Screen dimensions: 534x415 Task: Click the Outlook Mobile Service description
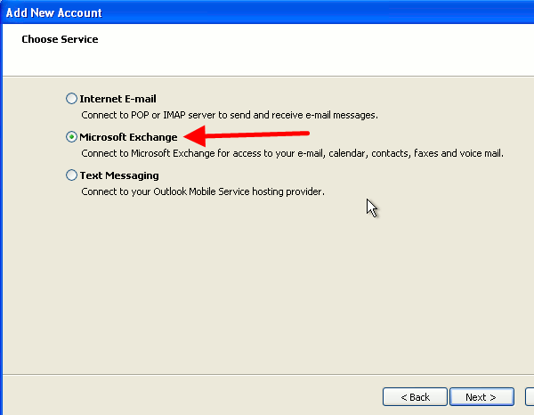pyautogui.click(x=203, y=191)
